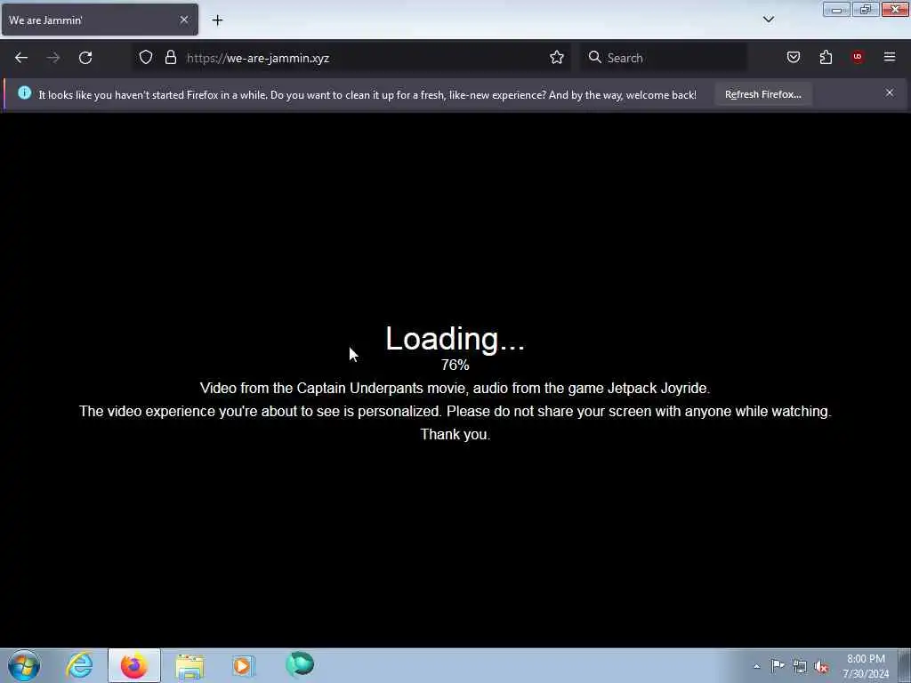Reload the current page
Viewport: 911px width, 683px height.
click(85, 58)
